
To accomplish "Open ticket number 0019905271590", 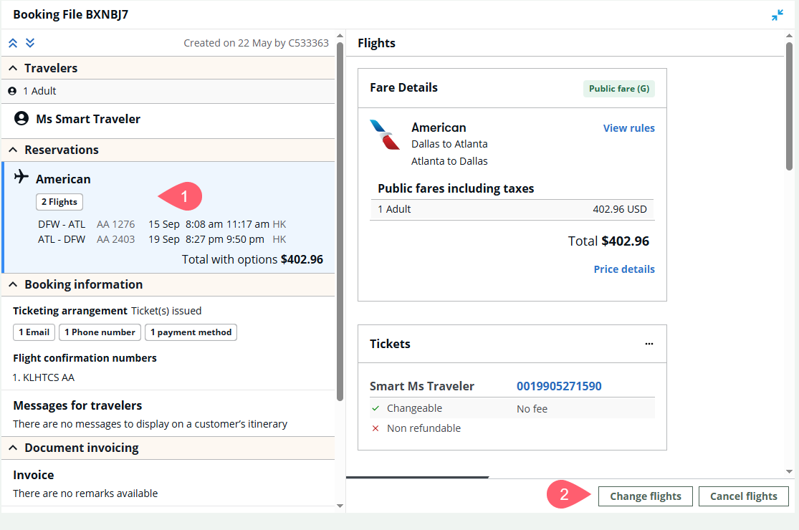I will tap(559, 387).
